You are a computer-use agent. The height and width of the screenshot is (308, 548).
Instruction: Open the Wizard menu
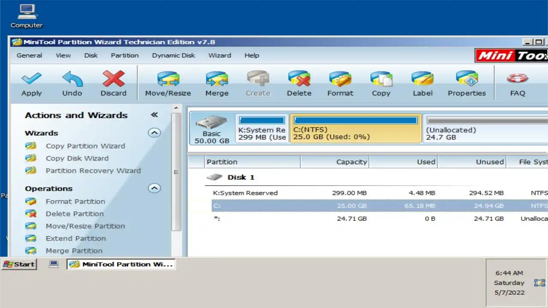(220, 55)
